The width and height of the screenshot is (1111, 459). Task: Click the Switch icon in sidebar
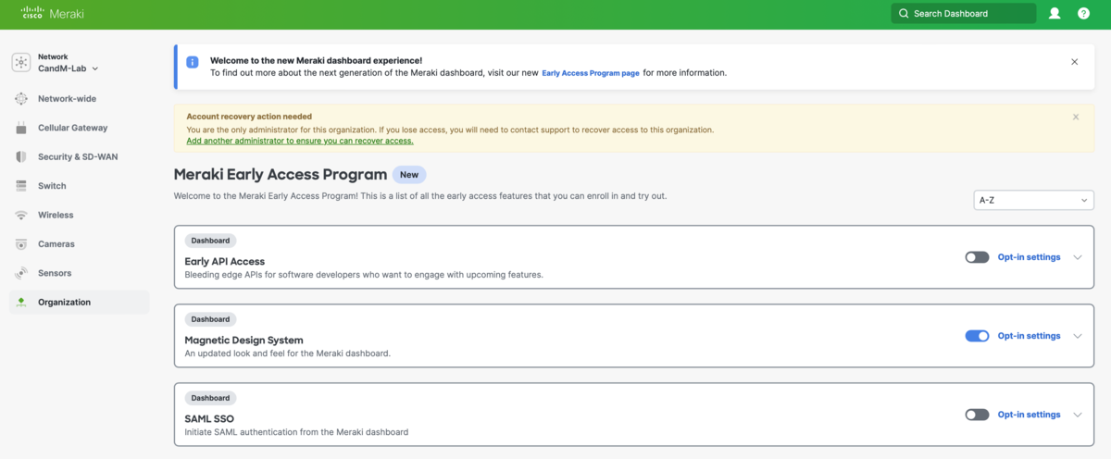21,186
